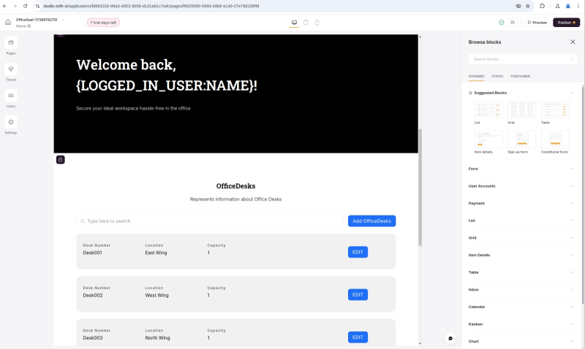Switch to the CONTAINER blocks tab
The width and height of the screenshot is (585, 349).
point(520,76)
